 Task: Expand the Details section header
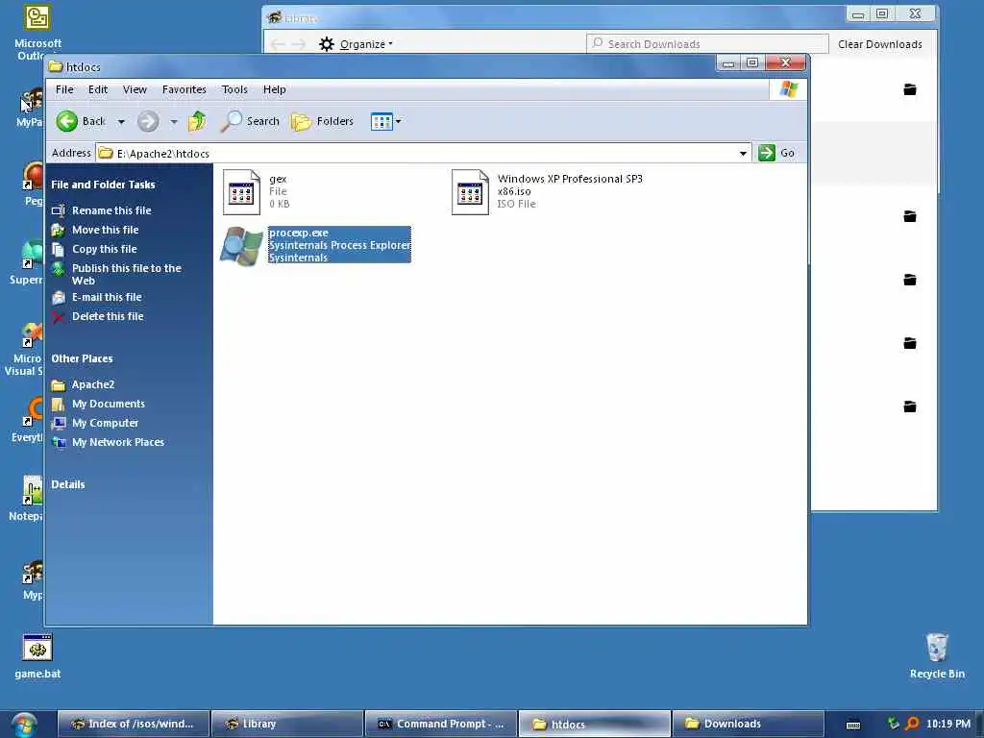pyautogui.click(x=68, y=484)
